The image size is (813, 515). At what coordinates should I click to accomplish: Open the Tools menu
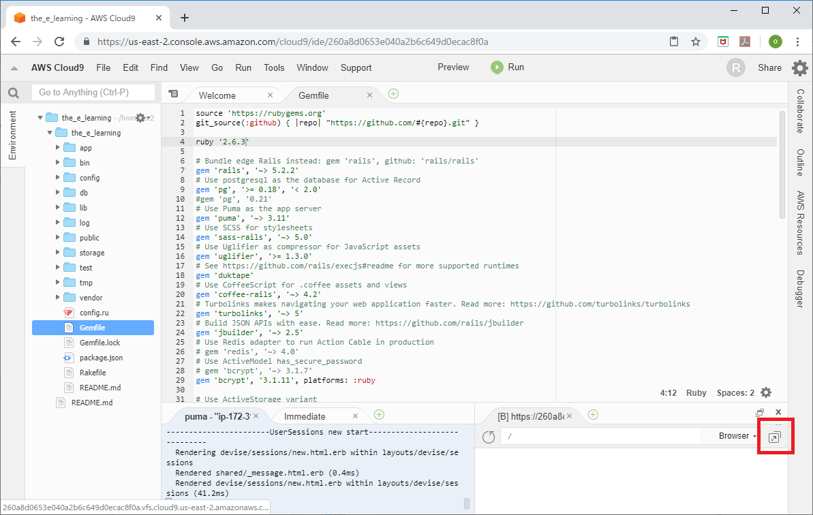point(274,68)
